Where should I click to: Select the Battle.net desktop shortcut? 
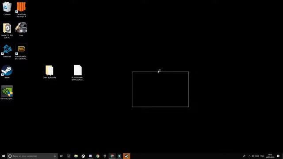[x=7, y=51]
